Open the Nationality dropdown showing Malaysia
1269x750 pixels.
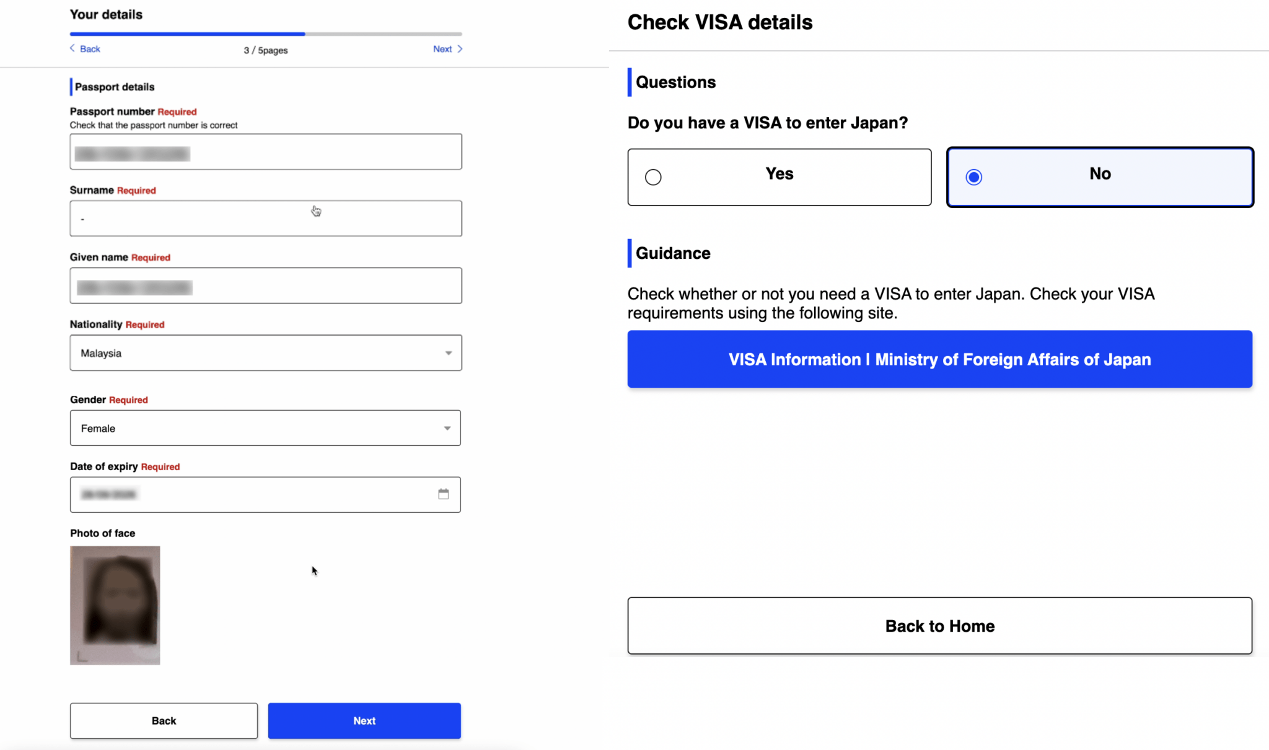[x=265, y=352]
